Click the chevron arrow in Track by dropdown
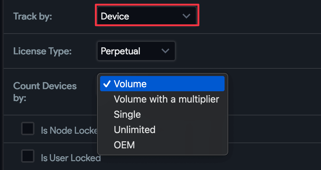Viewport: 321px width, 170px height. click(x=186, y=16)
